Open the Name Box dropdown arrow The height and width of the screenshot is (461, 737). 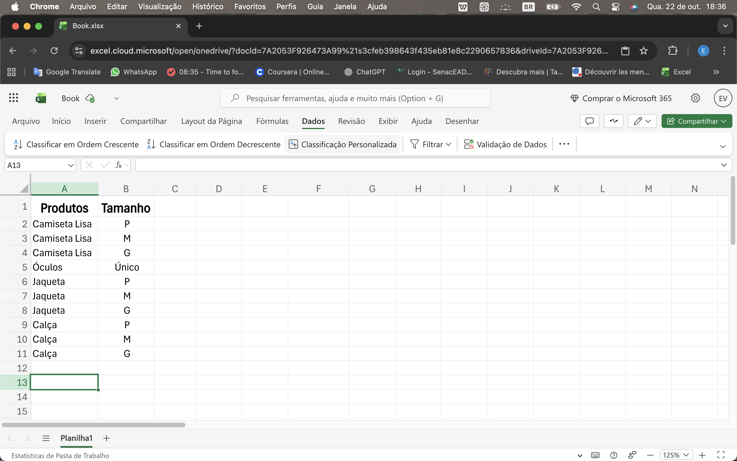[x=71, y=165]
